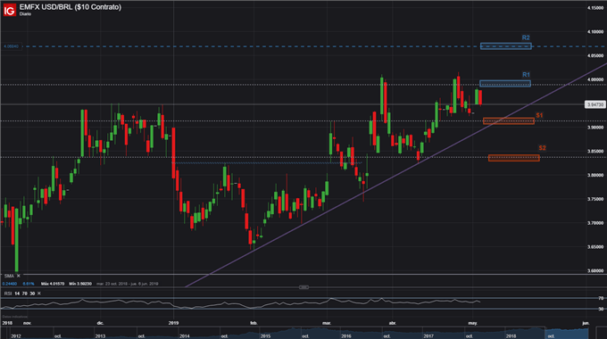Click the R1 resistance label
The width and height of the screenshot is (607, 339).
[526, 75]
